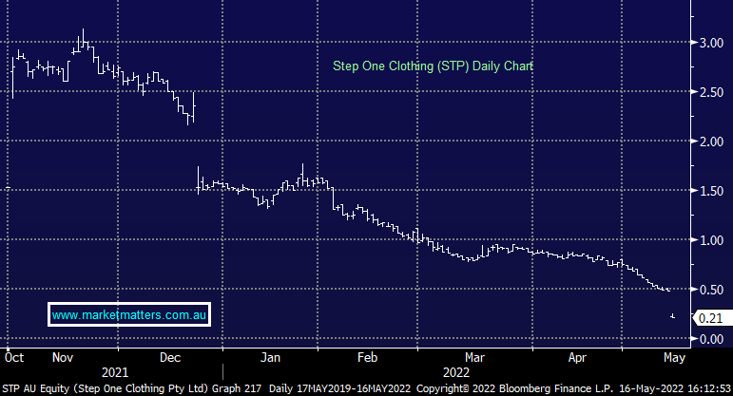Open the www.marketmatters.com.au link
This screenshot has width=733, height=396.
coord(129,314)
